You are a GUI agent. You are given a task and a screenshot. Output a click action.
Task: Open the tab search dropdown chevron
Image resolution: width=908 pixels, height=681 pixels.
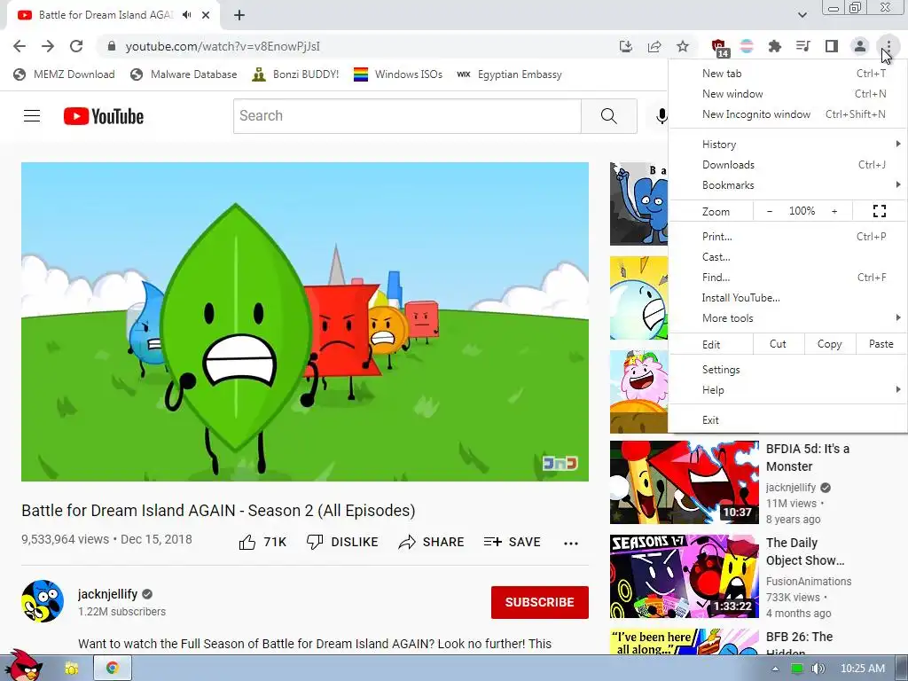click(x=802, y=15)
